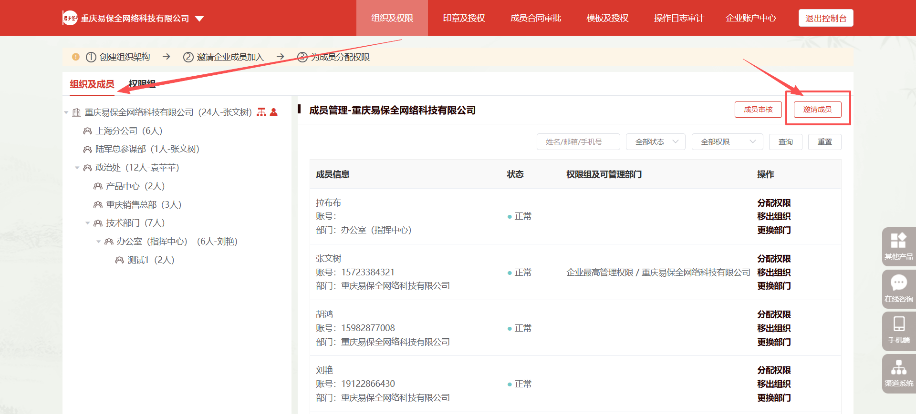
Task: Switch to 印章及授权 menu
Action: coord(464,18)
